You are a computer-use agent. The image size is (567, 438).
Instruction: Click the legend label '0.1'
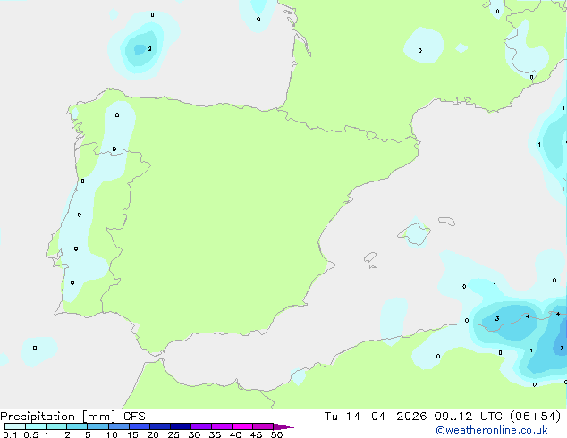point(10,434)
